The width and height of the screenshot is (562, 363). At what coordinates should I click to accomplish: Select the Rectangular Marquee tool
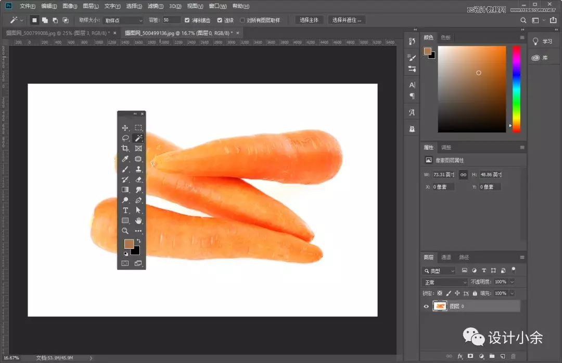tap(138, 128)
